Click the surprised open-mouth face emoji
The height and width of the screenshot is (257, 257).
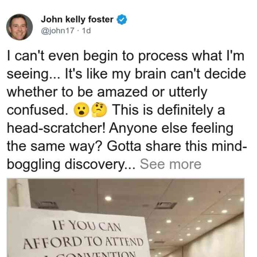(82, 110)
